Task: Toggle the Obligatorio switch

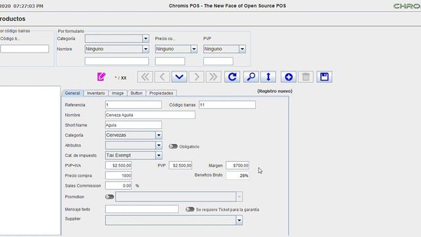Action: tap(173, 146)
